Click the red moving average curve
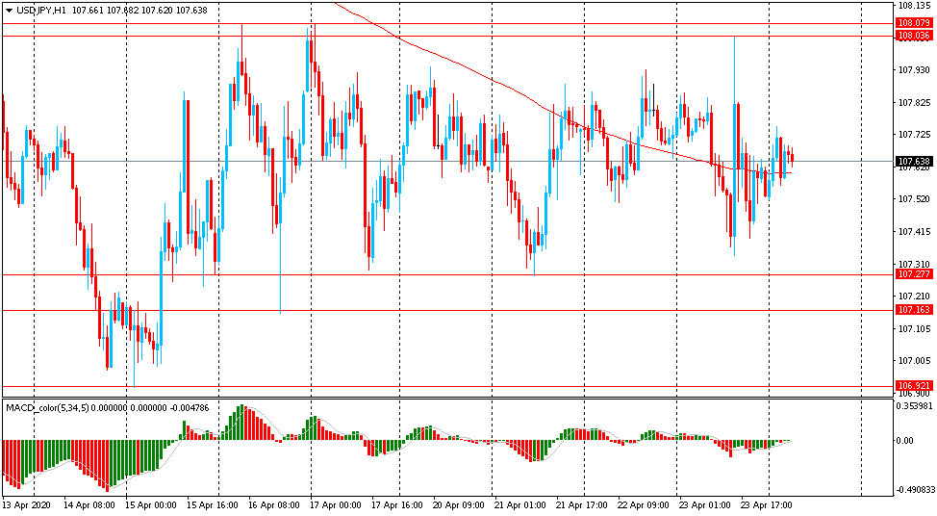Image resolution: width=937 pixels, height=516 pixels. 492,80
